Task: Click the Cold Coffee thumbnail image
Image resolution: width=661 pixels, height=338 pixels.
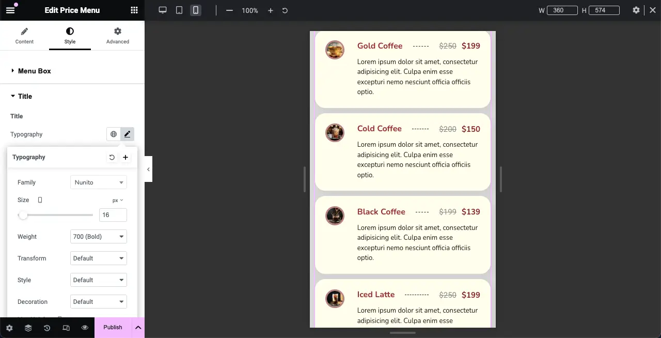Action: (335, 133)
